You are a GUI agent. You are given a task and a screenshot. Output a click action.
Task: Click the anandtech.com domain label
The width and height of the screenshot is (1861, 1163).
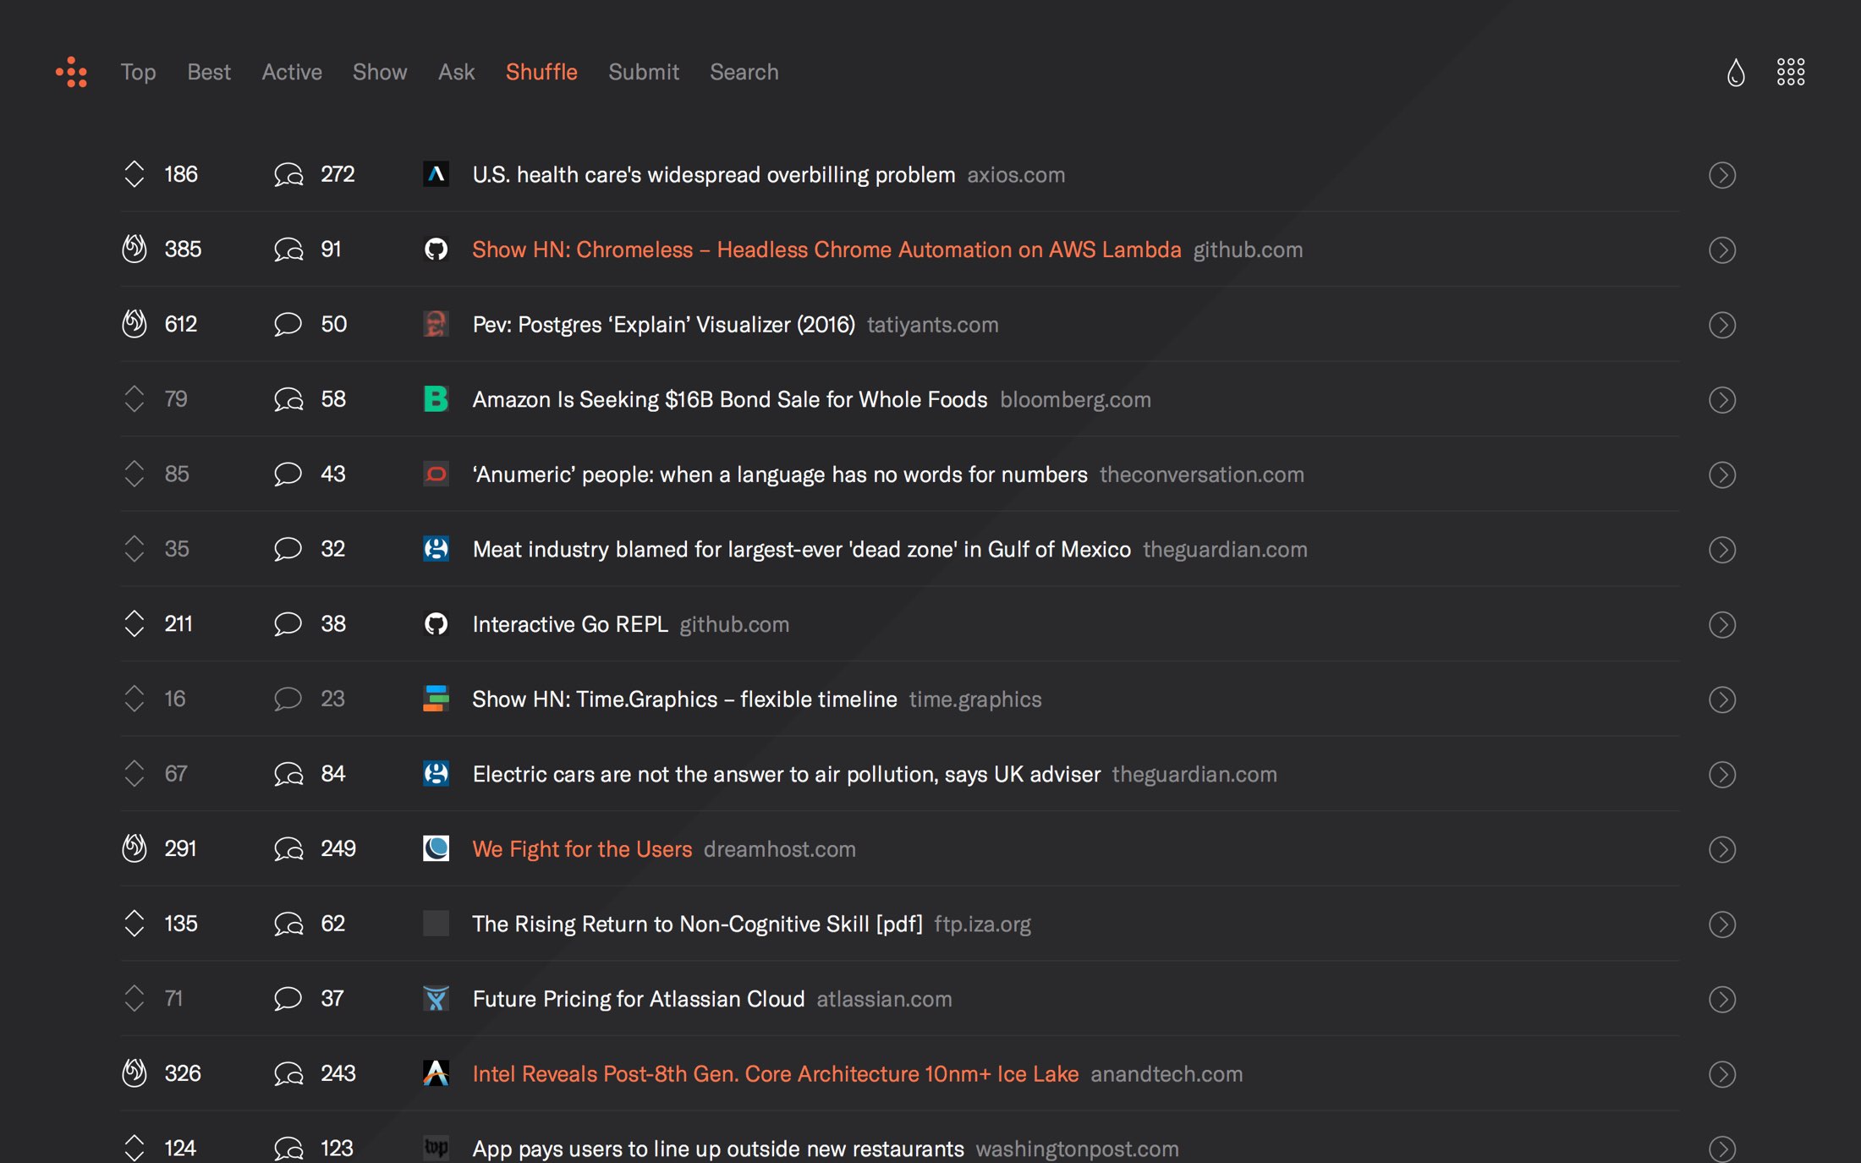[1166, 1074]
